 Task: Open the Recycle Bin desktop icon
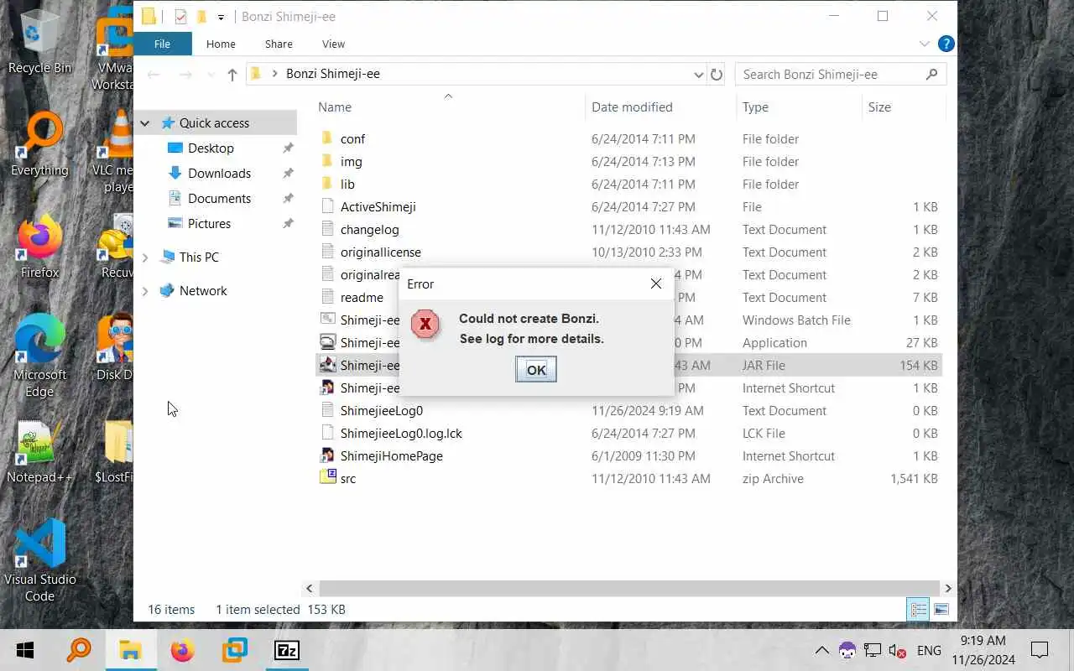coord(39,42)
